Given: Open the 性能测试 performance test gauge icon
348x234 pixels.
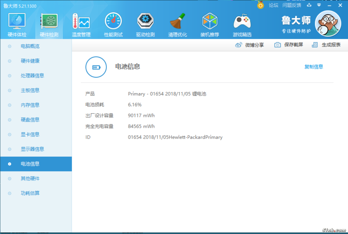Looking at the screenshot, I should (113, 22).
